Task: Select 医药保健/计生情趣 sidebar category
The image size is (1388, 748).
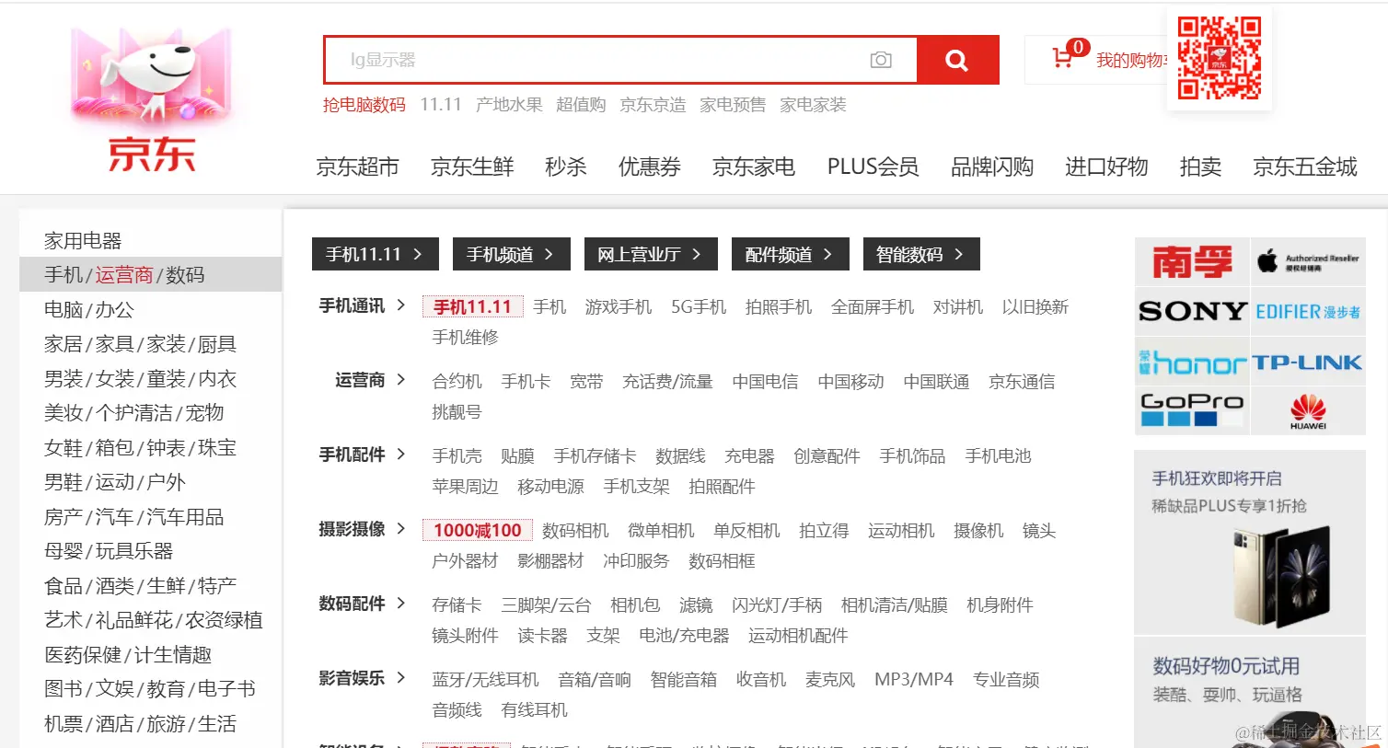Action: coord(128,655)
